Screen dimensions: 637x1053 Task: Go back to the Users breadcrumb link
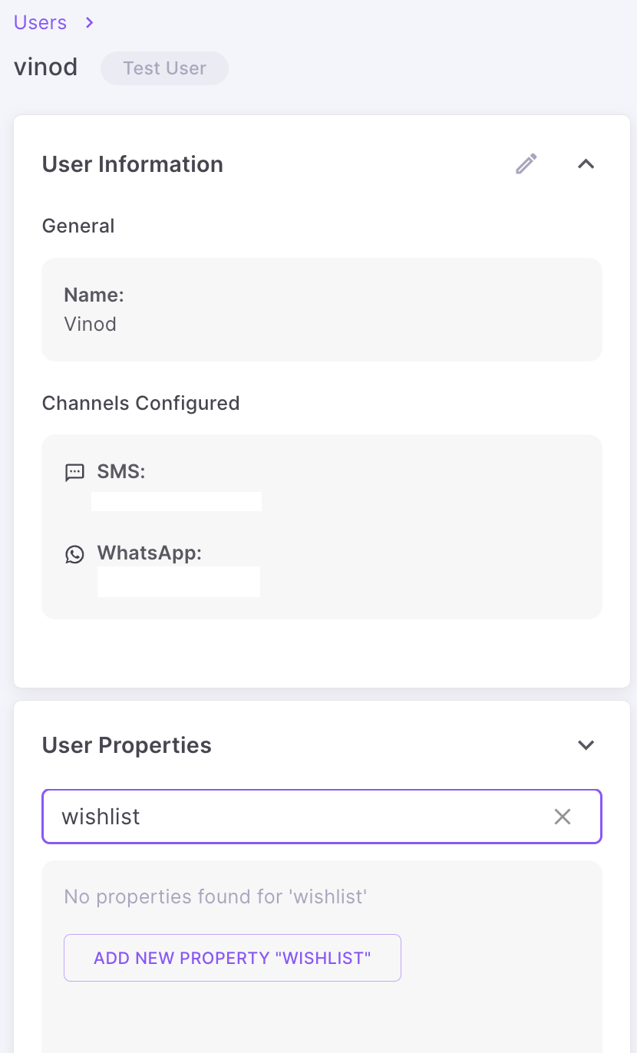point(40,23)
